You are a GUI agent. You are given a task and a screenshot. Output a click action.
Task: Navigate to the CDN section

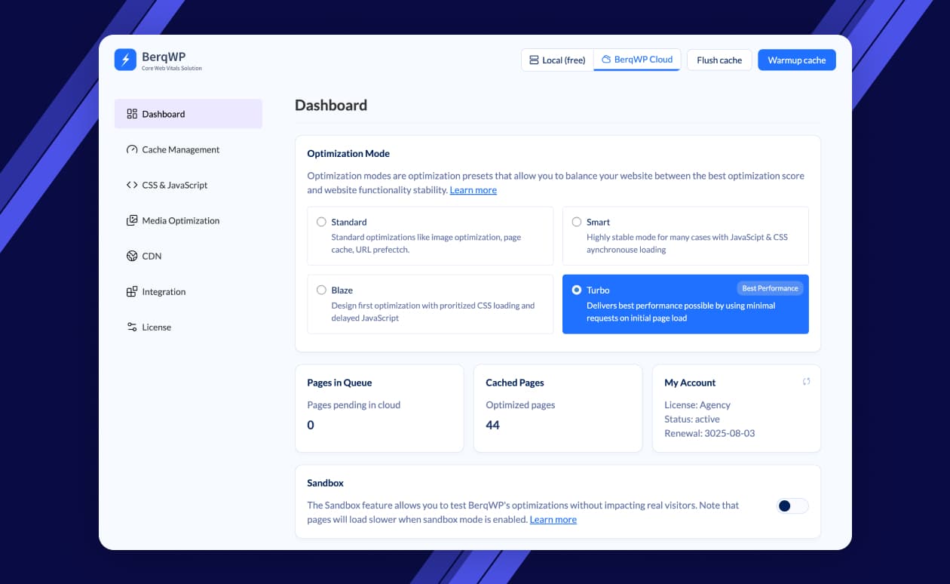coord(188,256)
